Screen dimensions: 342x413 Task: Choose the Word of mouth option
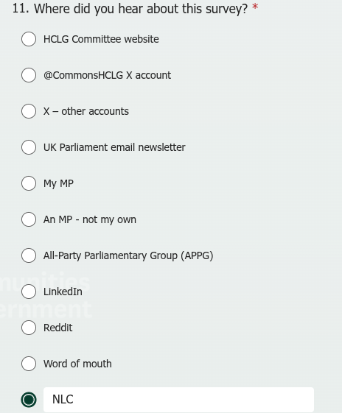tap(29, 364)
